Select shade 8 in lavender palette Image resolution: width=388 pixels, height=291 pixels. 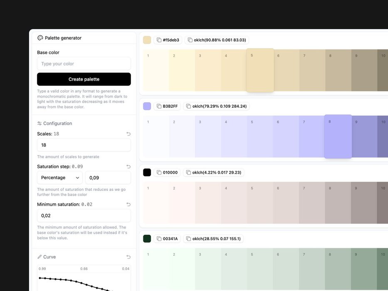point(338,136)
